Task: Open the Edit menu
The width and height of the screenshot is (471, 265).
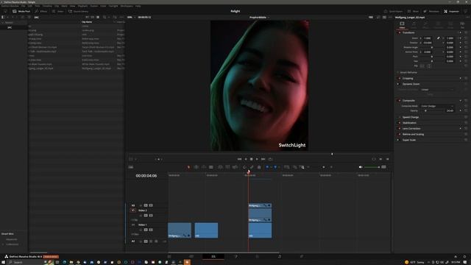Action: (30, 6)
